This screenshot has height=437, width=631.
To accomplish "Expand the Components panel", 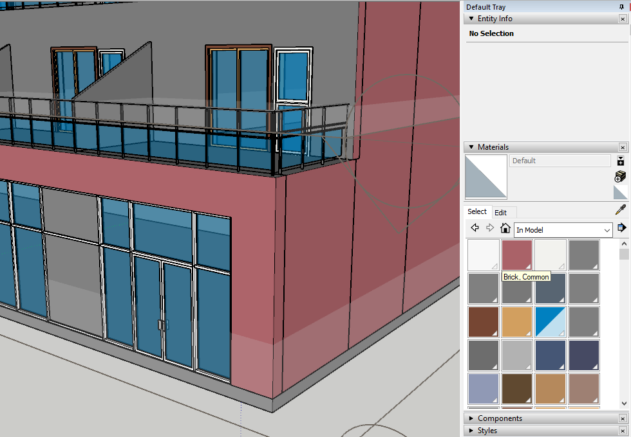I will pyautogui.click(x=471, y=418).
